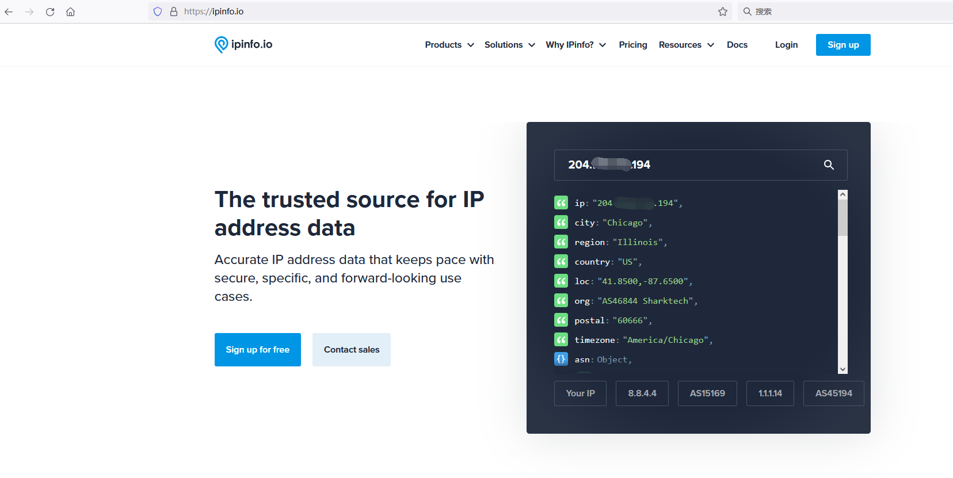Click the quote icon beside timezone
This screenshot has width=953, height=478.
[561, 339]
